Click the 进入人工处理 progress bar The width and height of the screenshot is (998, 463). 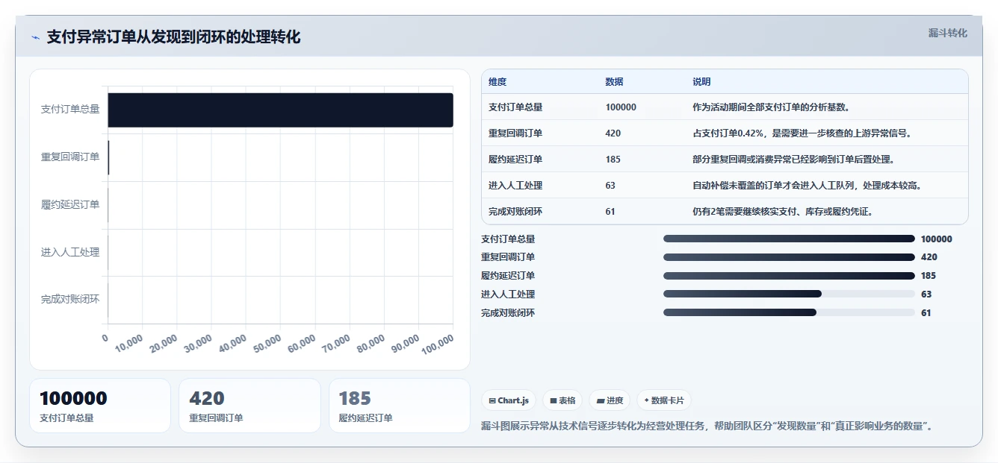click(789, 295)
